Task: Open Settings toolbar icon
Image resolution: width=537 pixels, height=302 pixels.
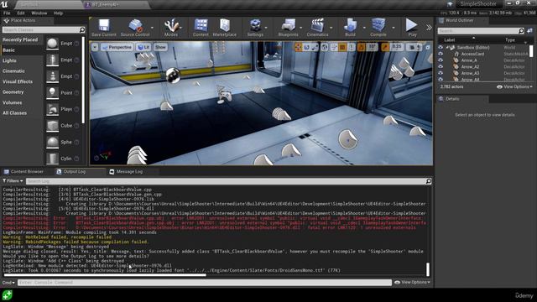Action: (x=255, y=25)
